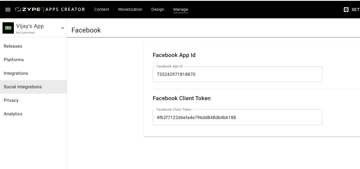Open the Design menu
Image resolution: width=360 pixels, height=169 pixels.
pos(158,9)
